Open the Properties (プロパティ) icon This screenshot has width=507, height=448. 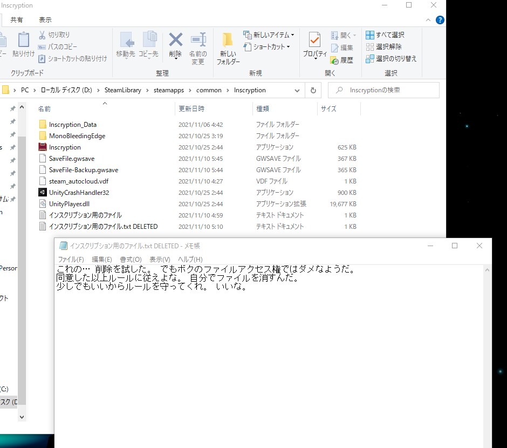coord(314,40)
